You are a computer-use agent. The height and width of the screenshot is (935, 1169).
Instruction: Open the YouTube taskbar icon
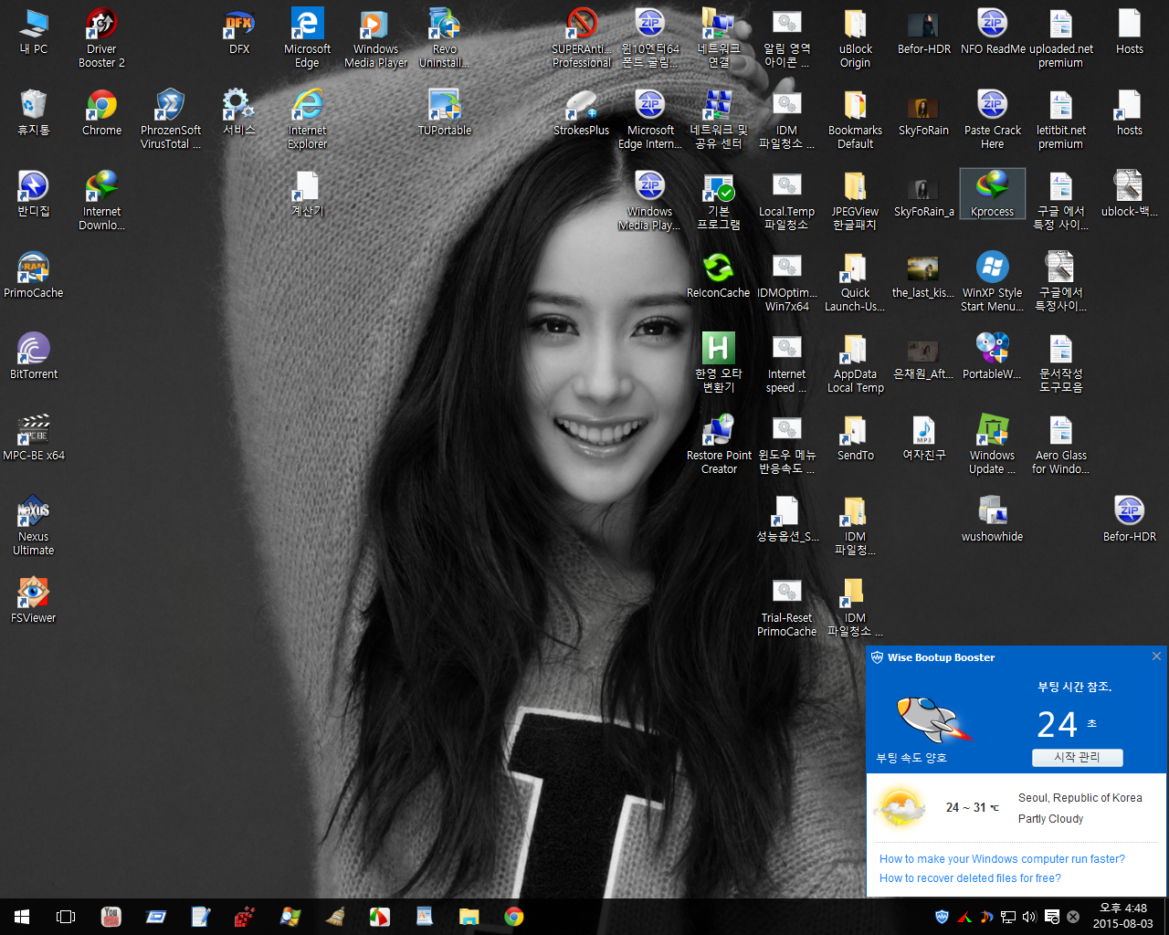tap(111, 917)
